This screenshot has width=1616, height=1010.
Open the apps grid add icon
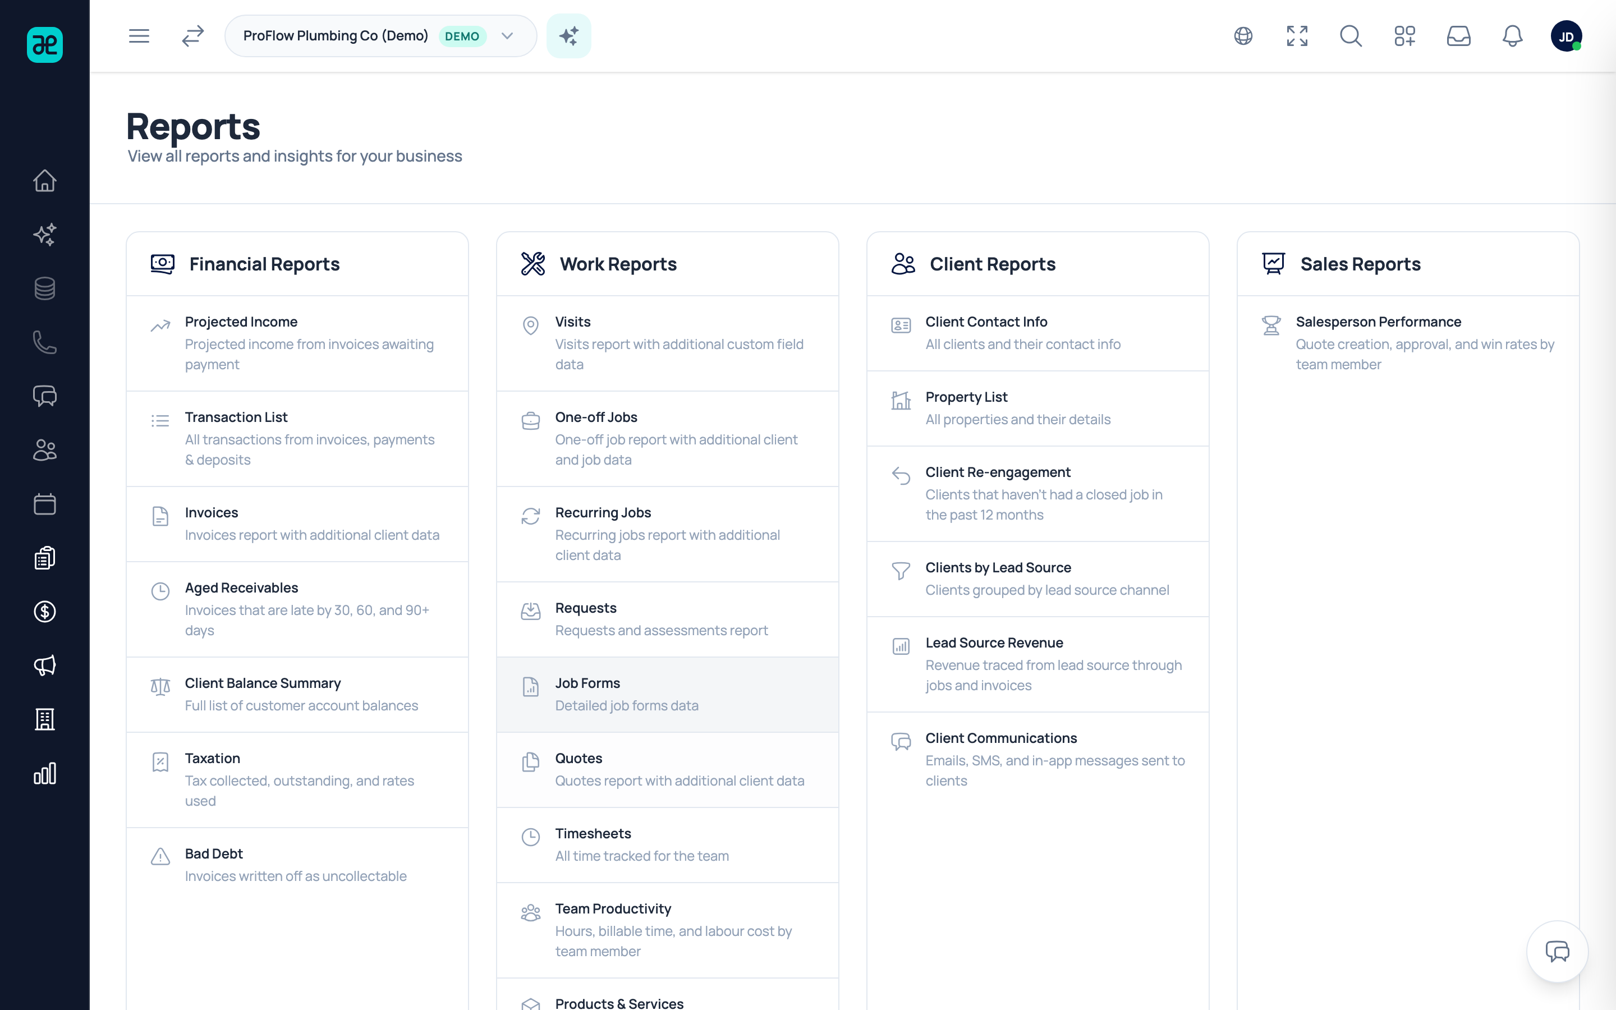[x=1405, y=36]
